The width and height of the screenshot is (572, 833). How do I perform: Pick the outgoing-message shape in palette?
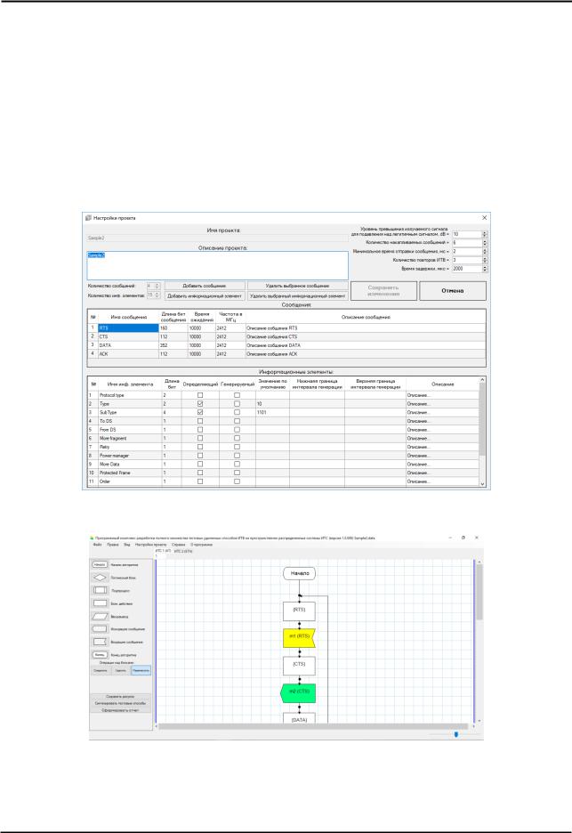pos(100,629)
